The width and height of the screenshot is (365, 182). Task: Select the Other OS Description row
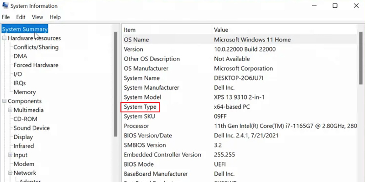coord(240,59)
